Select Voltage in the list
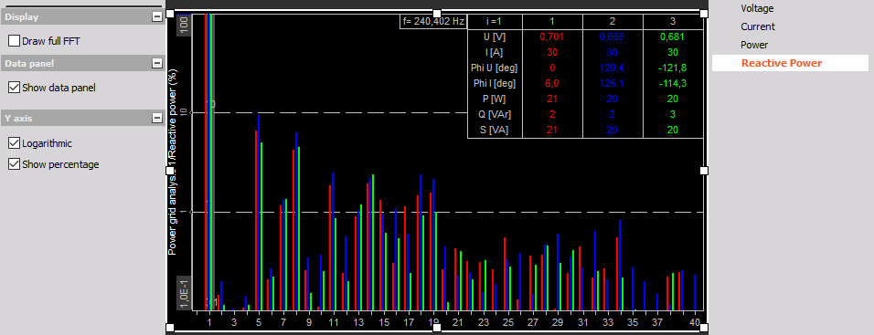Image resolution: width=874 pixels, height=335 pixels. tap(757, 8)
